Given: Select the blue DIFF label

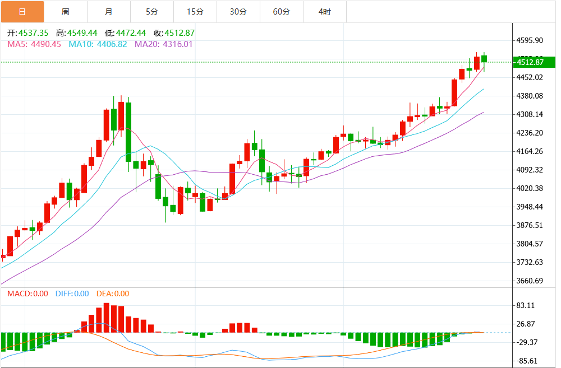Looking at the screenshot, I should [x=72, y=294].
